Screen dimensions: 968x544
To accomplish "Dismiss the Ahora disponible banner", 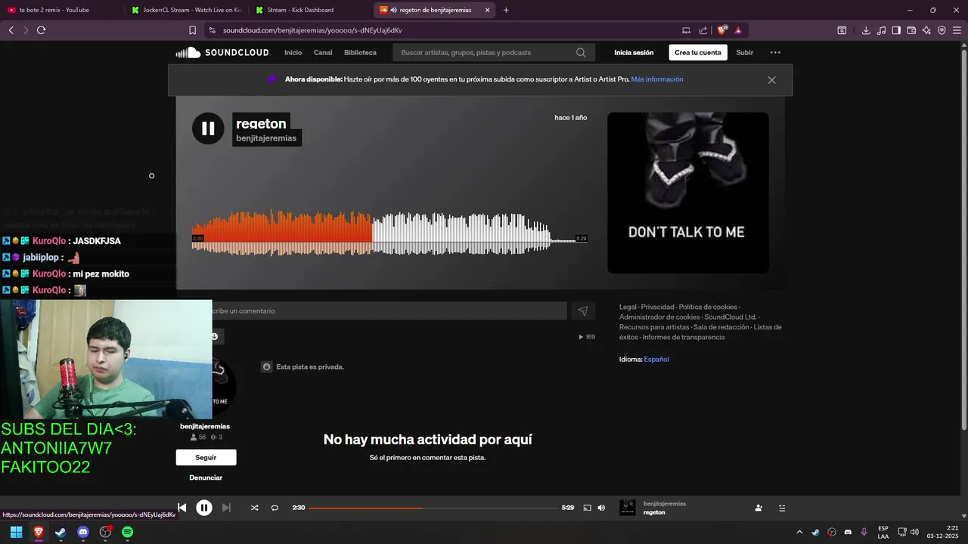I will (x=771, y=80).
